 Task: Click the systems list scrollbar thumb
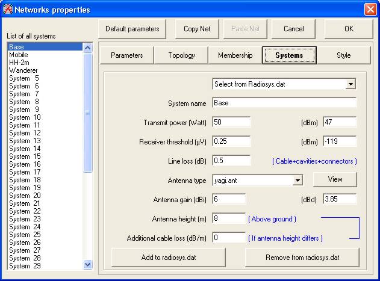coord(87,113)
